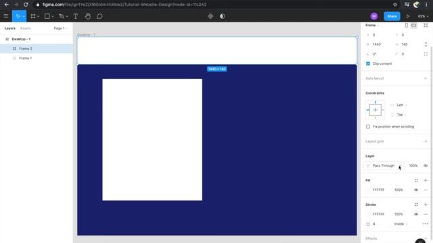The image size is (433, 243).
Task: Open Stroke style library icon
Action: tap(416, 205)
